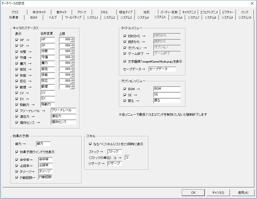257x199 pixels.
Task: Toggle the 初めから title menu checkbox
Action: click(x=125, y=36)
